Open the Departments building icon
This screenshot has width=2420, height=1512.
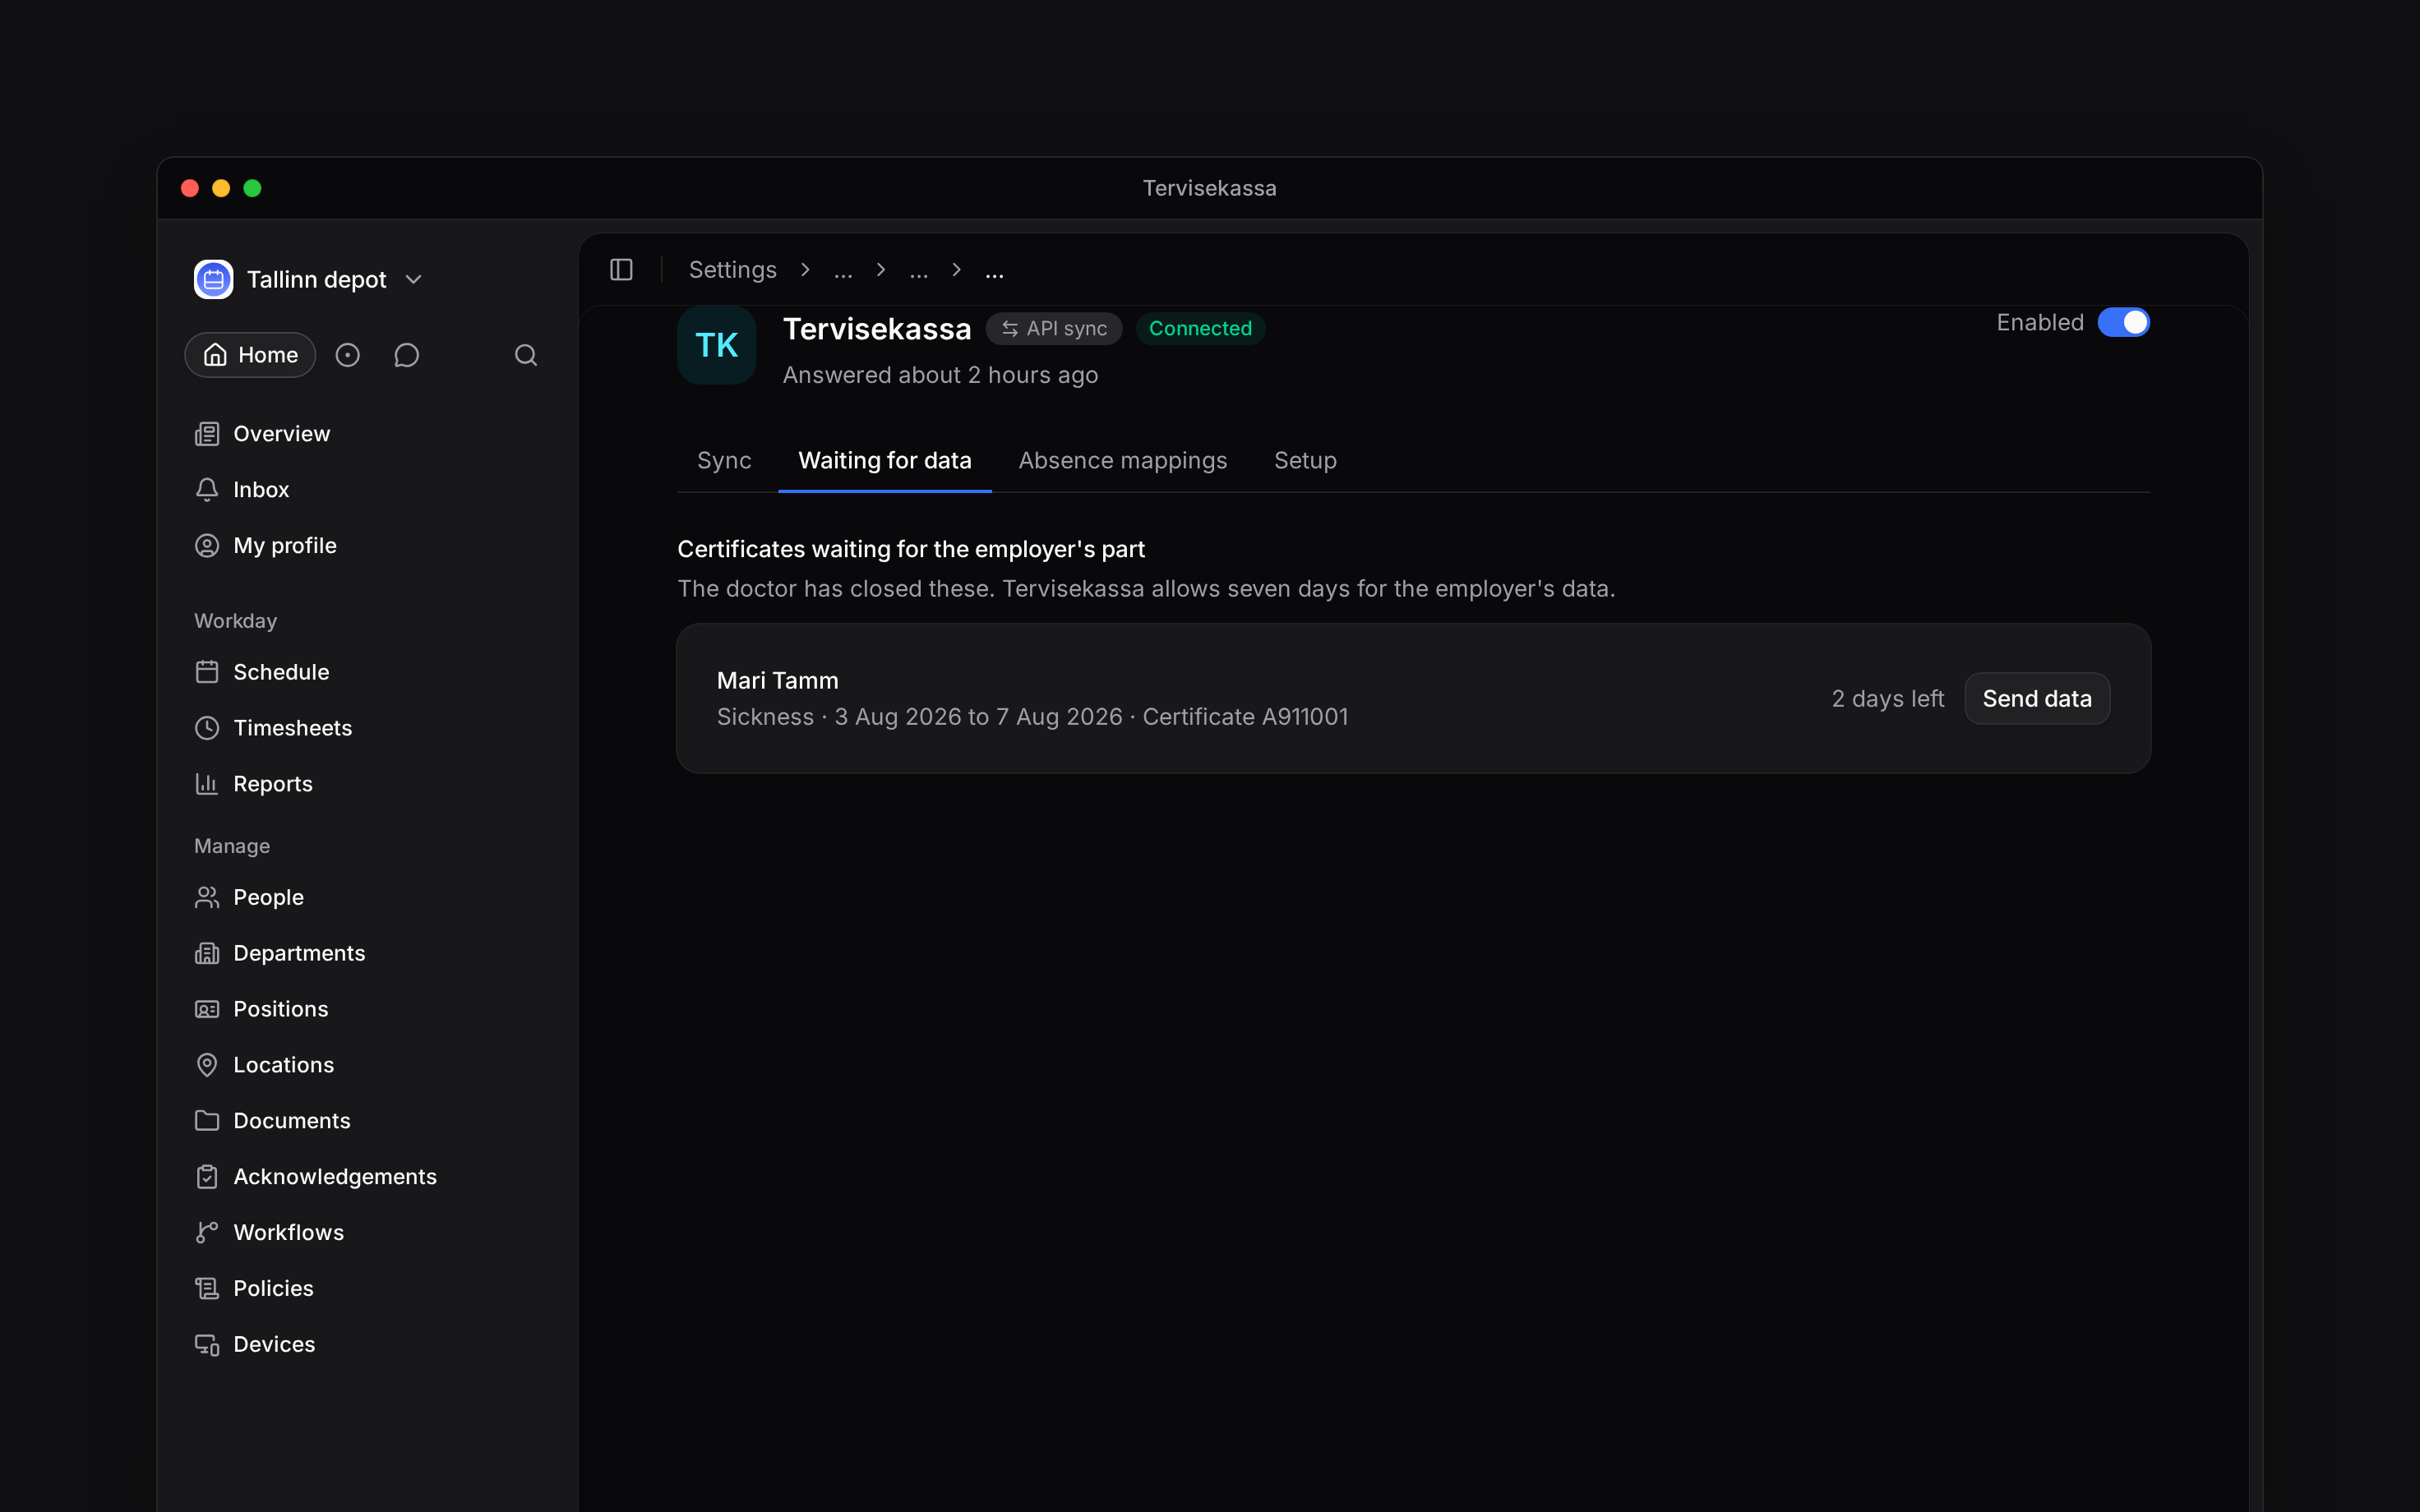(x=207, y=953)
